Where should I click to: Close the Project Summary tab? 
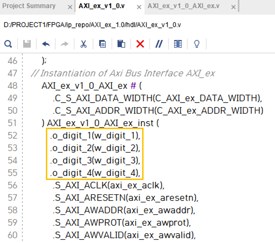coord(70,7)
